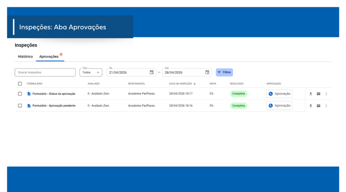Focus the Buscar Inspeções search field
The image size is (346, 192).
(x=45, y=72)
